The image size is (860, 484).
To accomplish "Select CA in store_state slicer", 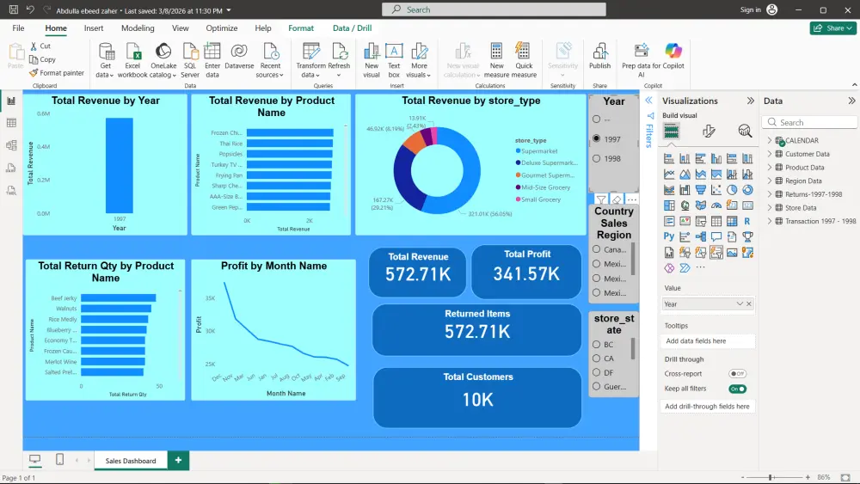I will pyautogui.click(x=596, y=358).
